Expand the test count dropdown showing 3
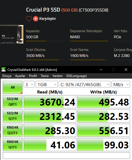The width and height of the screenshot is (132, 160). click(x=29, y=84)
